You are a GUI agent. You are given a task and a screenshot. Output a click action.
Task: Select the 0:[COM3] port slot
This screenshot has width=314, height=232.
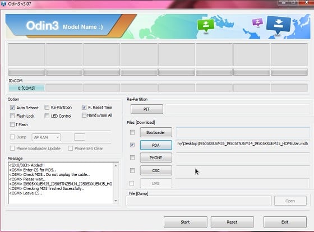(26, 88)
